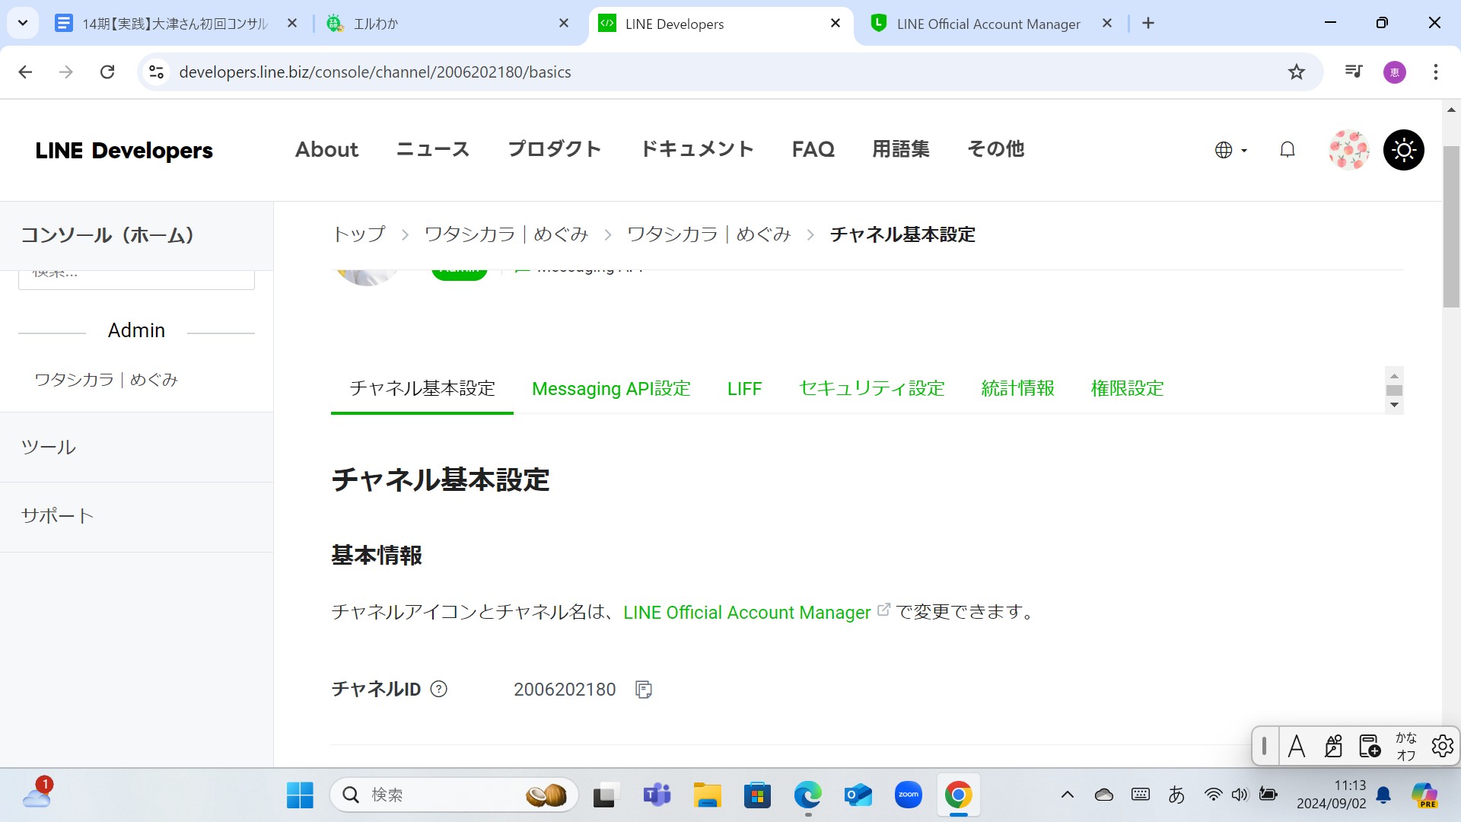
Task: Open Microsoft Teams from the taskbar
Action: pyautogui.click(x=657, y=795)
